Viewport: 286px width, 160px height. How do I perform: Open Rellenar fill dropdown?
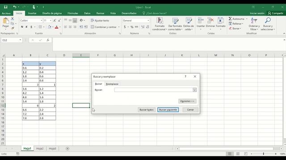click(236, 24)
